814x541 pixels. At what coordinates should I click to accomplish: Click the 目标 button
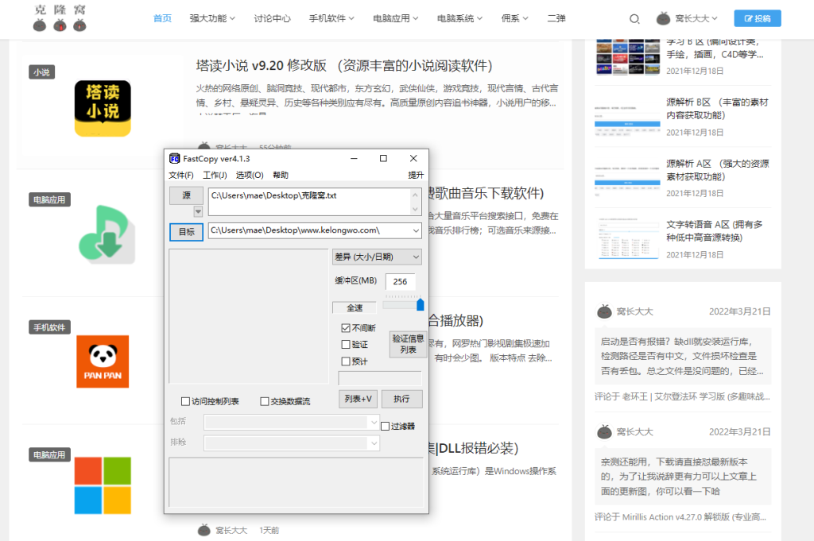click(x=186, y=232)
